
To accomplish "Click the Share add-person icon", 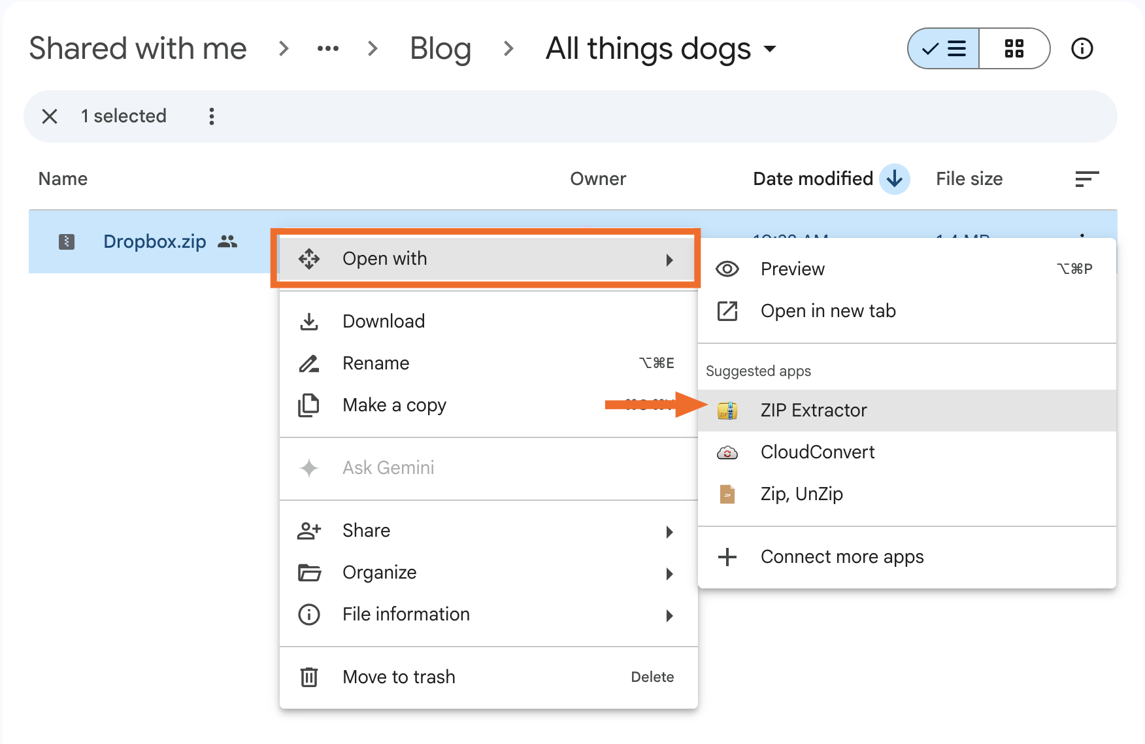I will pos(309,531).
